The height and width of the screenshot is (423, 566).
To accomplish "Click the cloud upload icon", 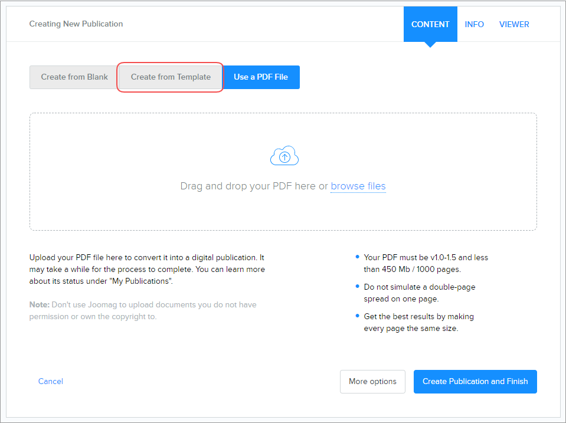I will click(284, 156).
